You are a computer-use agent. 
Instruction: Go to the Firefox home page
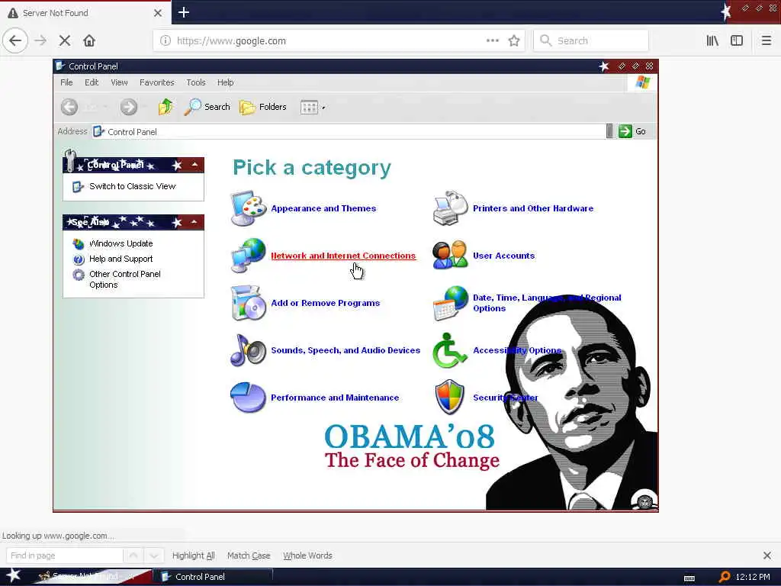pyautogui.click(x=89, y=40)
